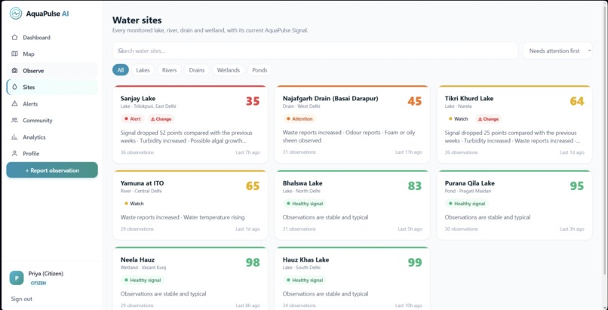Click the Priya (Citizen) user name
Screen dimensions: 608x310
[46, 274]
